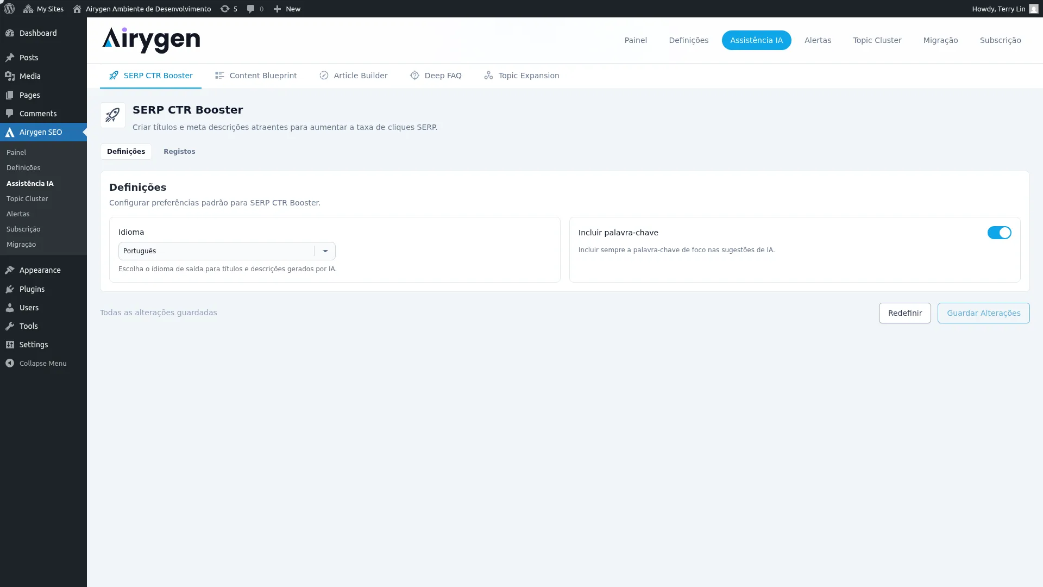
Task: Click the Pages icon in sidebar
Action: [10, 95]
